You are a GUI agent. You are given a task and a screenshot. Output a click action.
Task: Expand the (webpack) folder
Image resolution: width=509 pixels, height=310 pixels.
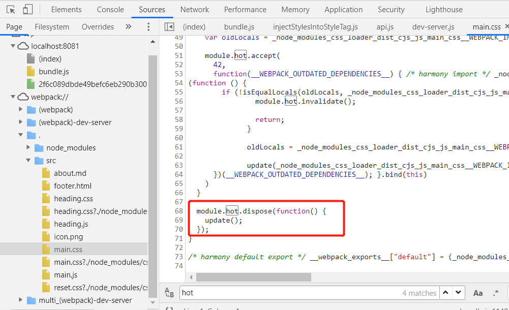tap(20, 109)
